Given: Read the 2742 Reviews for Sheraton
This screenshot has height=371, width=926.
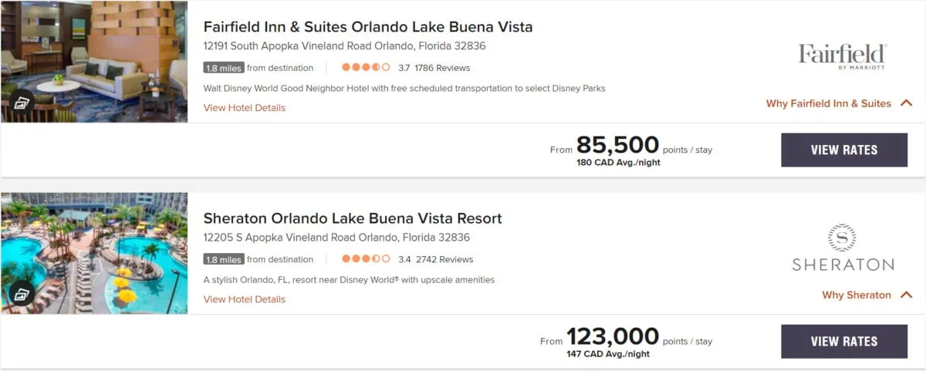Looking at the screenshot, I should 444,259.
